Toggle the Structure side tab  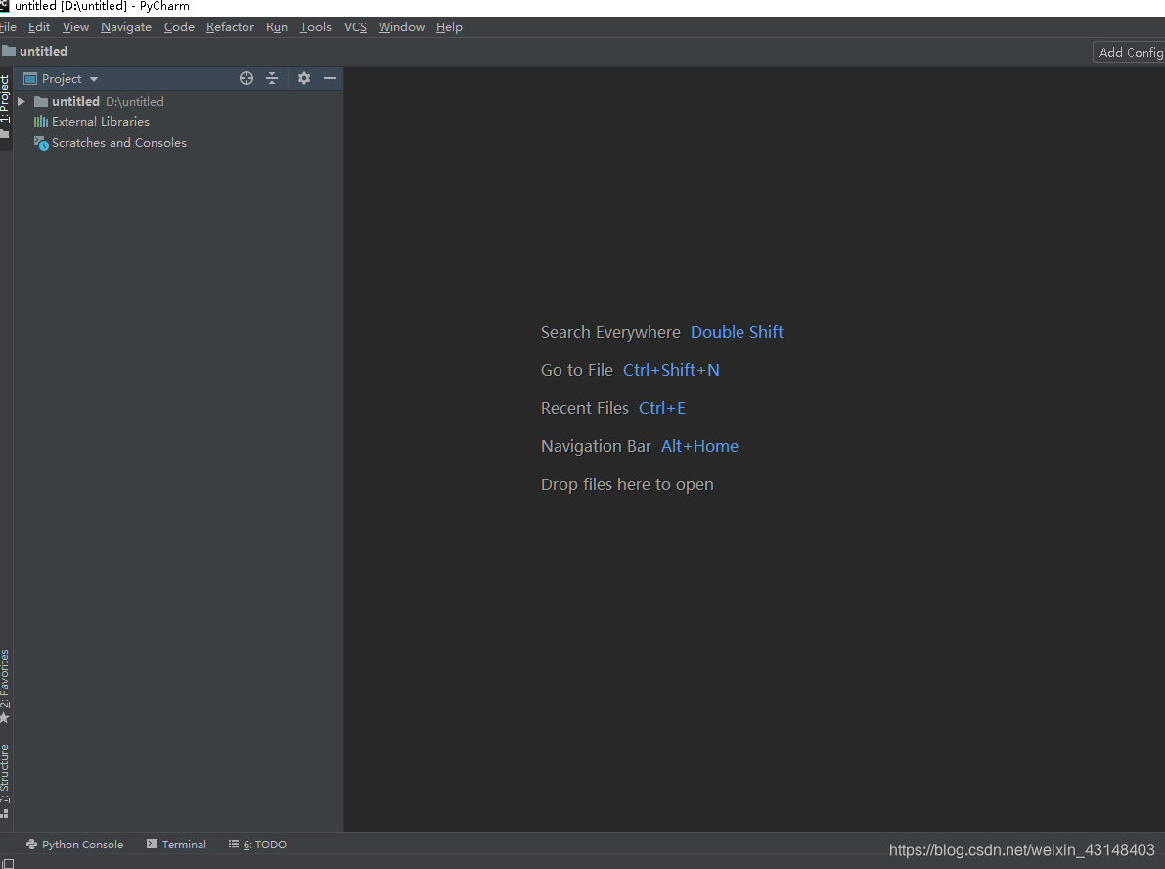click(5, 779)
